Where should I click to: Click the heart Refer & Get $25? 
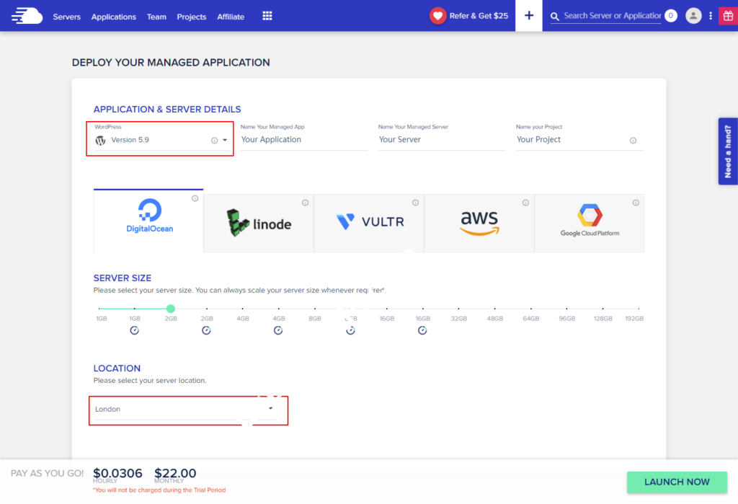pyautogui.click(x=469, y=16)
